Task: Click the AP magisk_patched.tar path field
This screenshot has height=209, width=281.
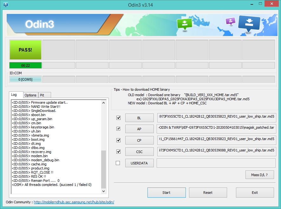Action: [216, 129]
